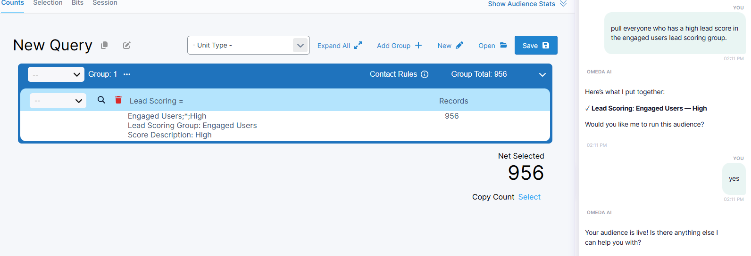Click the "Engaged Users;*;High" criteria text
751x256 pixels.
point(167,116)
